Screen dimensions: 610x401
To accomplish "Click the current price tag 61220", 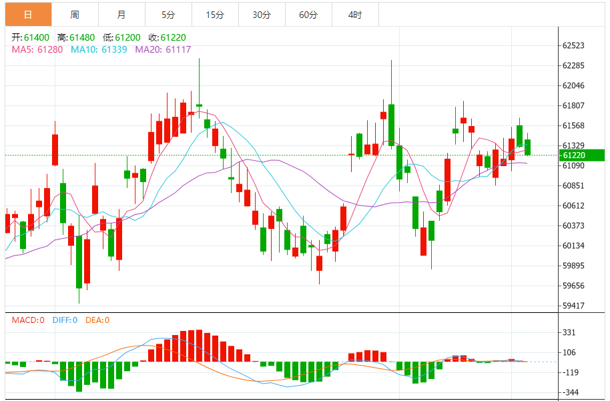I will pos(581,155).
